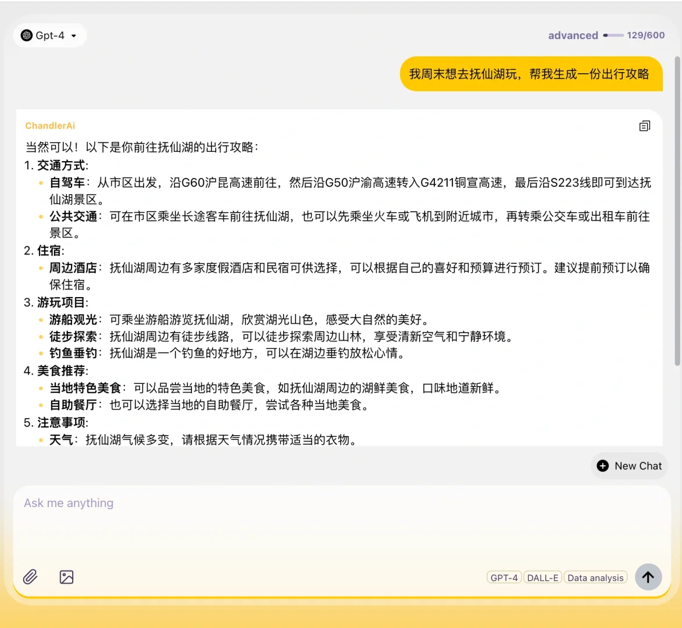Click the plus icon in New Chat
The width and height of the screenshot is (682, 628).
602,466
